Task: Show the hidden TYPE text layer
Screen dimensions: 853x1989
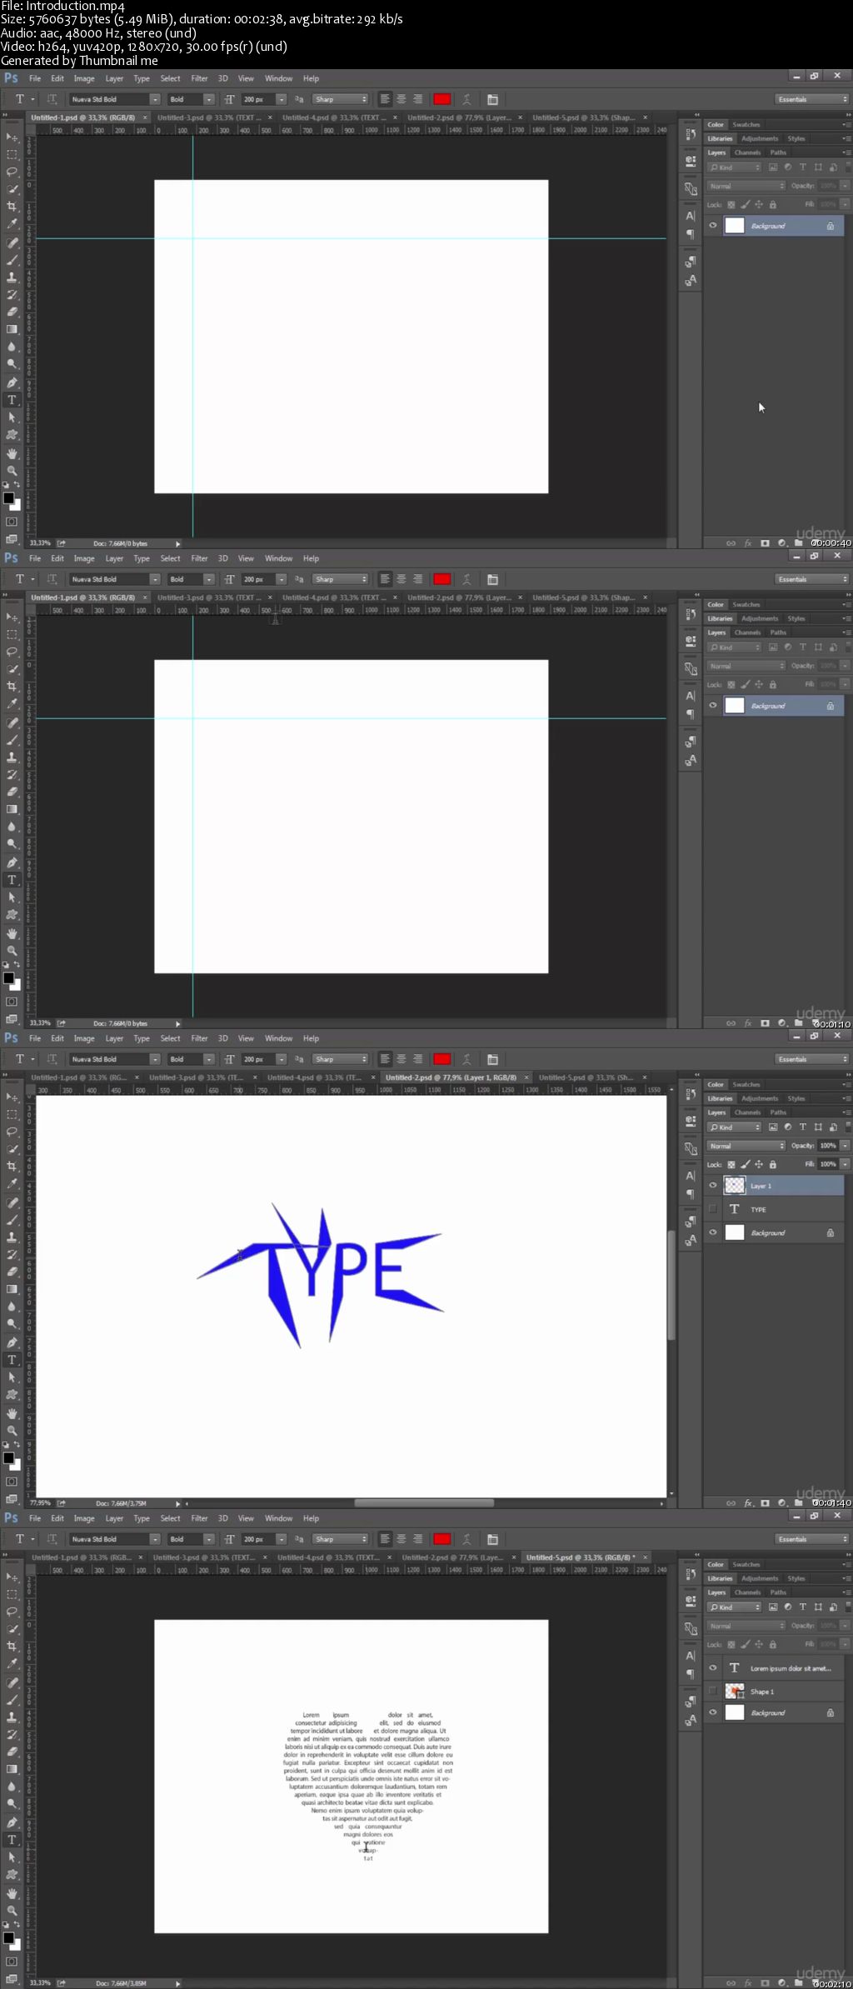Action: (713, 1209)
